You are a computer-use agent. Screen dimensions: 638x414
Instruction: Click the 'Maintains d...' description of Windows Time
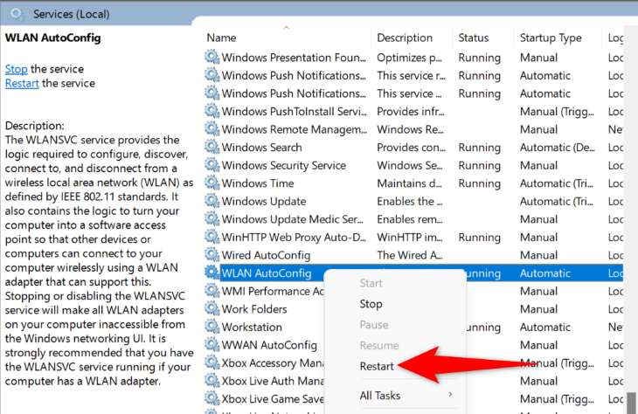click(x=409, y=183)
